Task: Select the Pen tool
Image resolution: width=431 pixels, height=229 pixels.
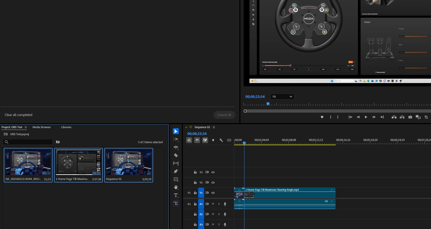Action: pyautogui.click(x=176, y=171)
